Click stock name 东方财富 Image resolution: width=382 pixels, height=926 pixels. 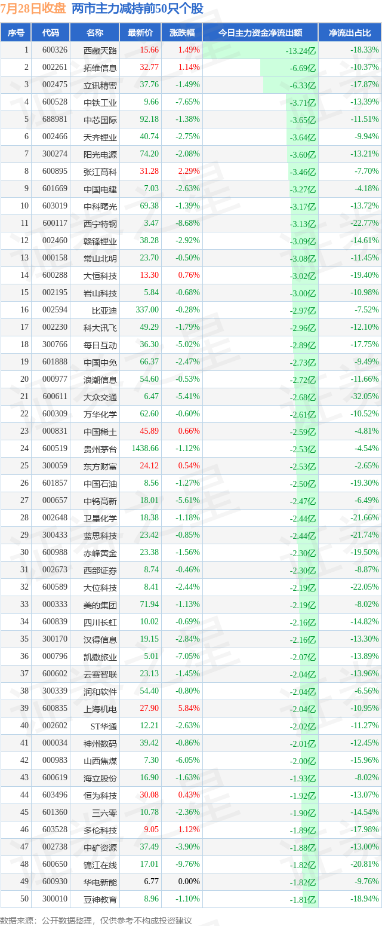tap(100, 466)
